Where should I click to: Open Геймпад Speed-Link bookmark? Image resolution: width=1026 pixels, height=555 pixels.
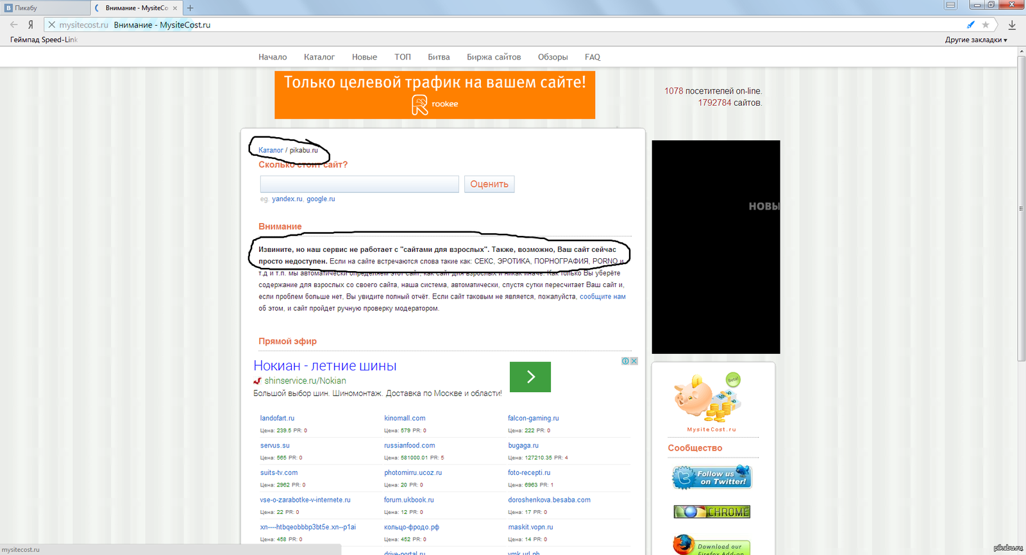coord(44,40)
